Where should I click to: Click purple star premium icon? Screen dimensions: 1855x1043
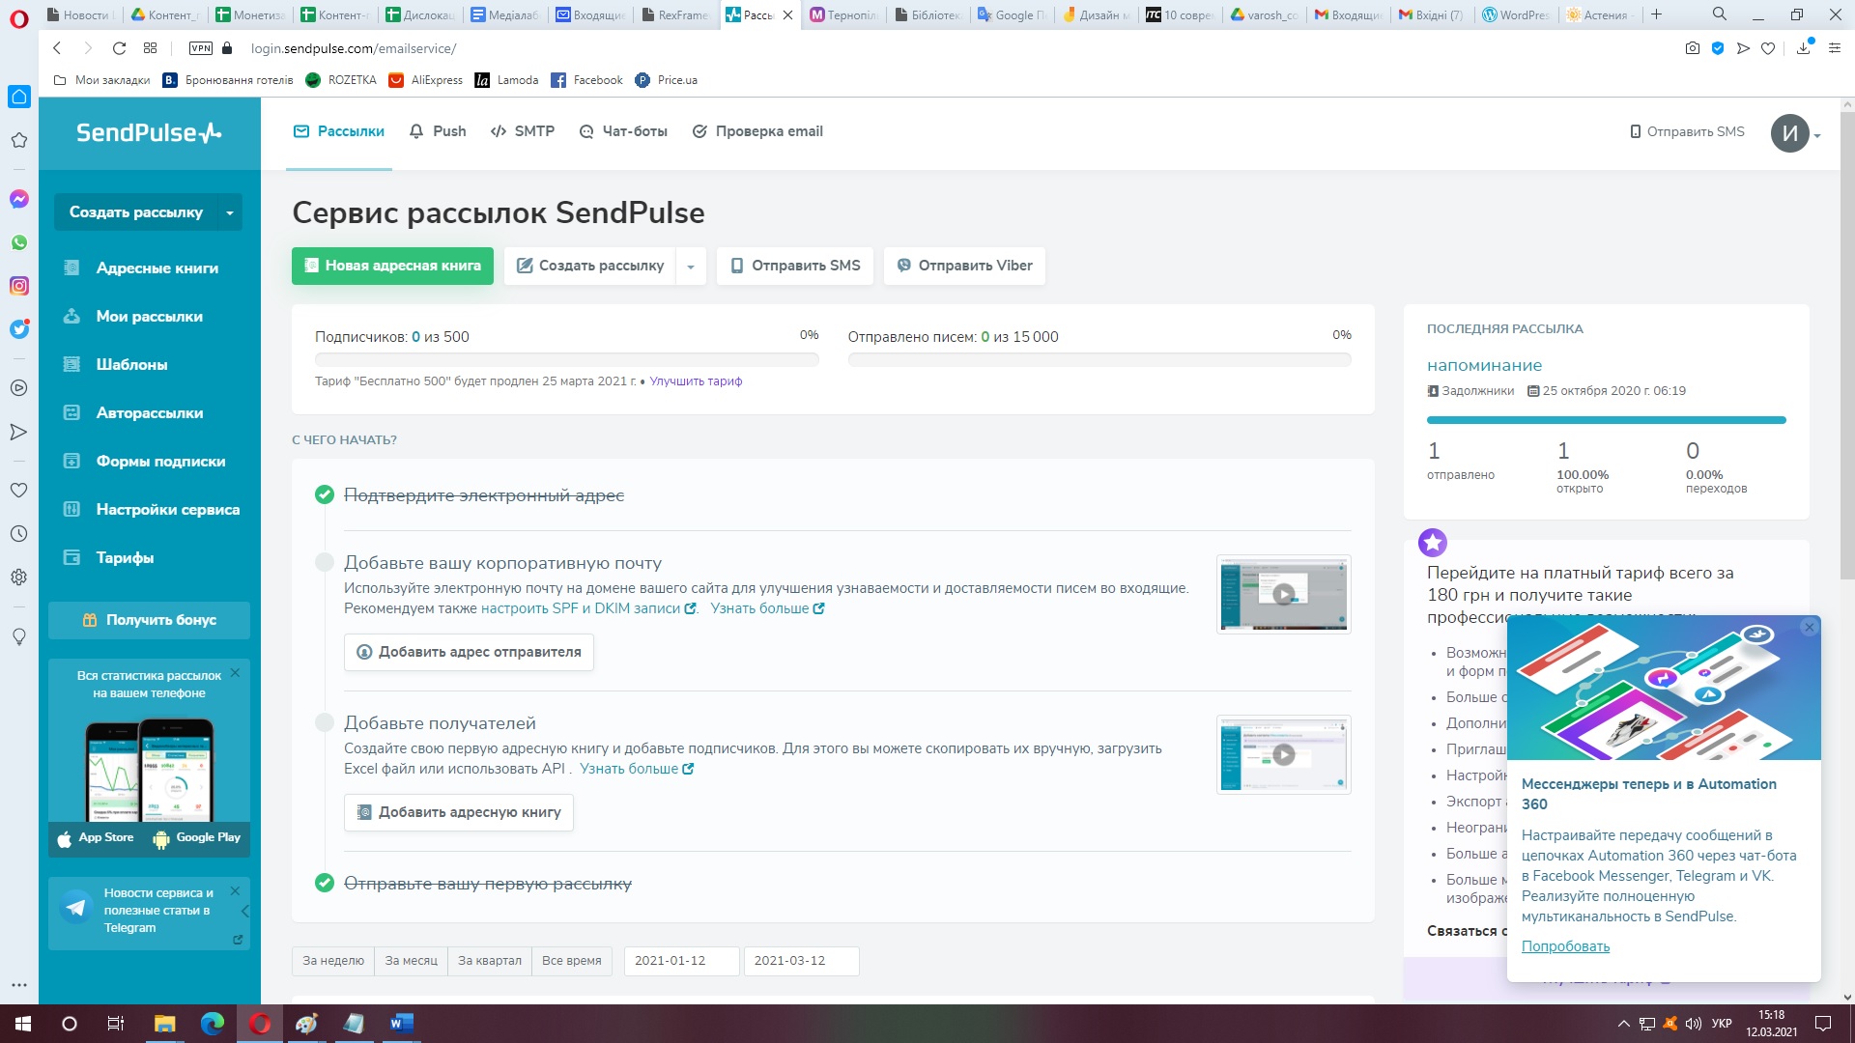click(1433, 543)
